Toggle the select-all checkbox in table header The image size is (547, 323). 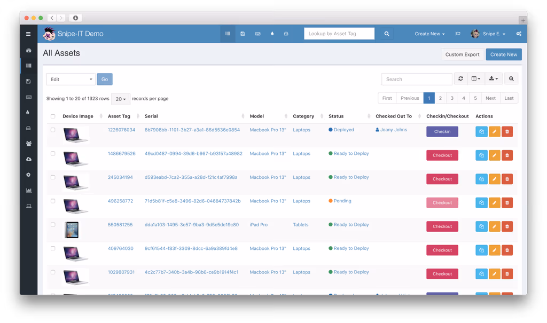pyautogui.click(x=53, y=116)
